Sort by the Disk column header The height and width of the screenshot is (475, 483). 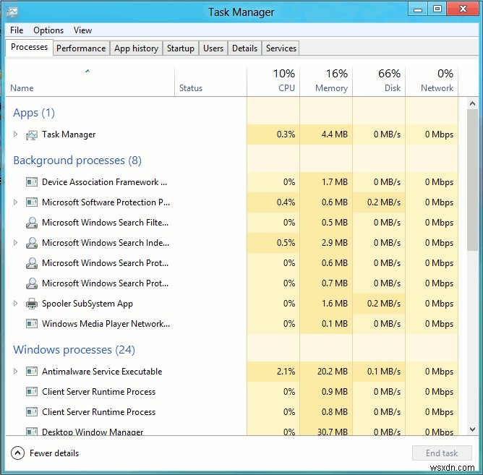tap(379, 81)
